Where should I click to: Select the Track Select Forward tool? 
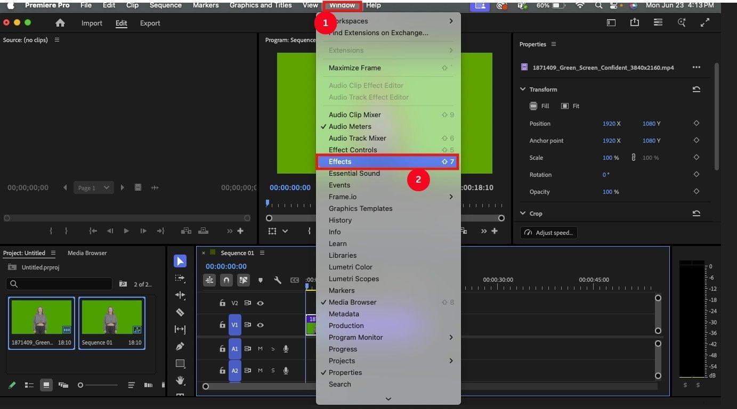[180, 278]
